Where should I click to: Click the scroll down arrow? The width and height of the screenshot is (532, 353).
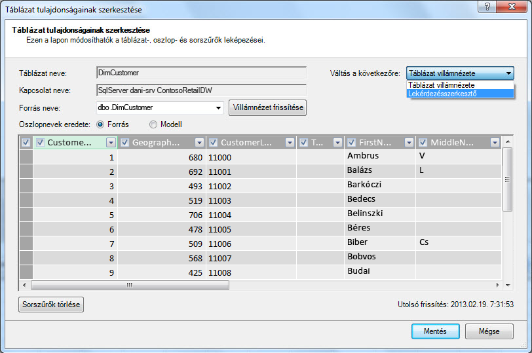click(x=508, y=285)
